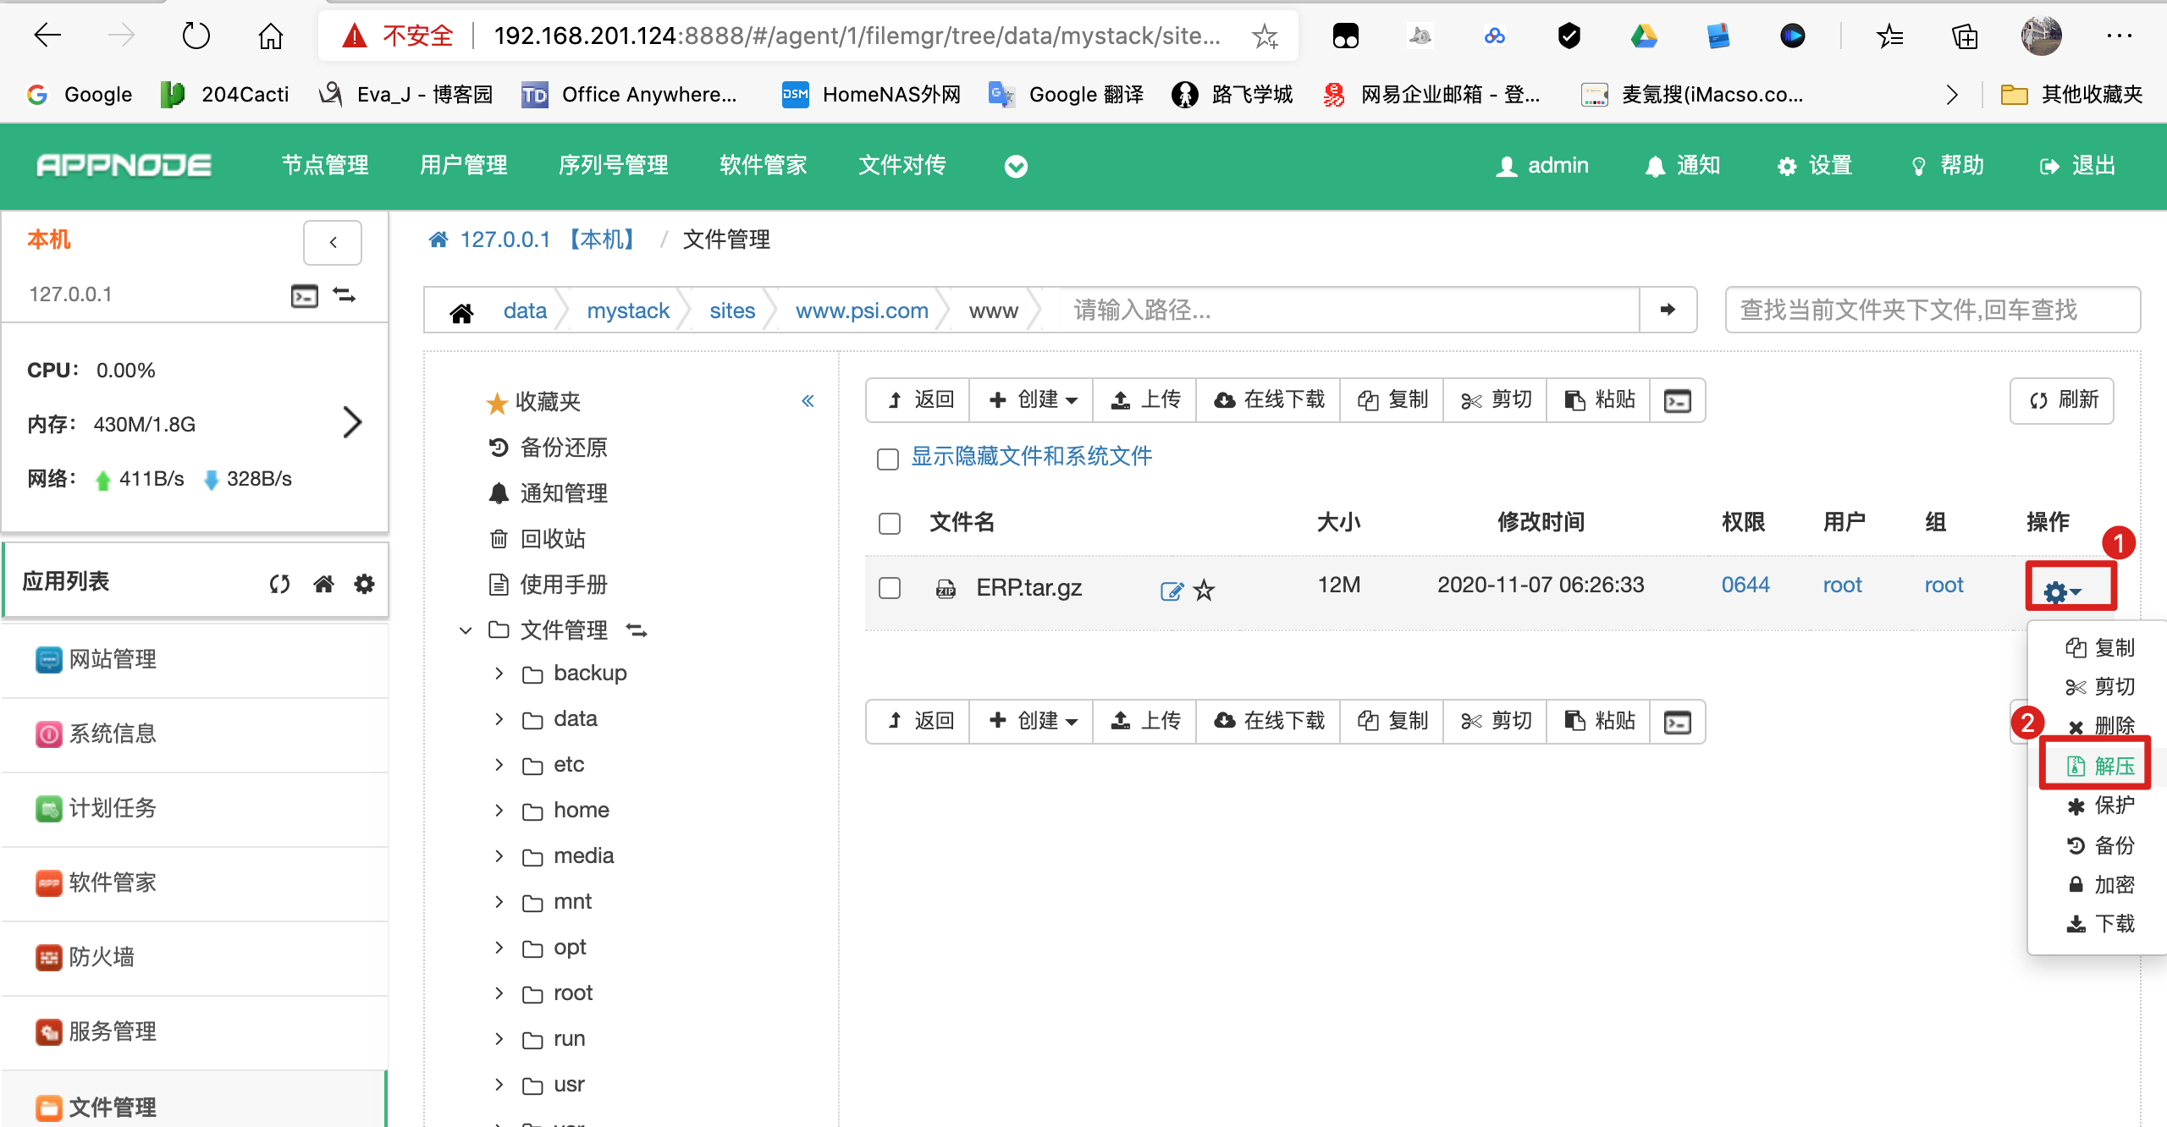Check the ERP.tar.gz row checkbox
Viewport: 2167px width, 1127px height.
(889, 588)
